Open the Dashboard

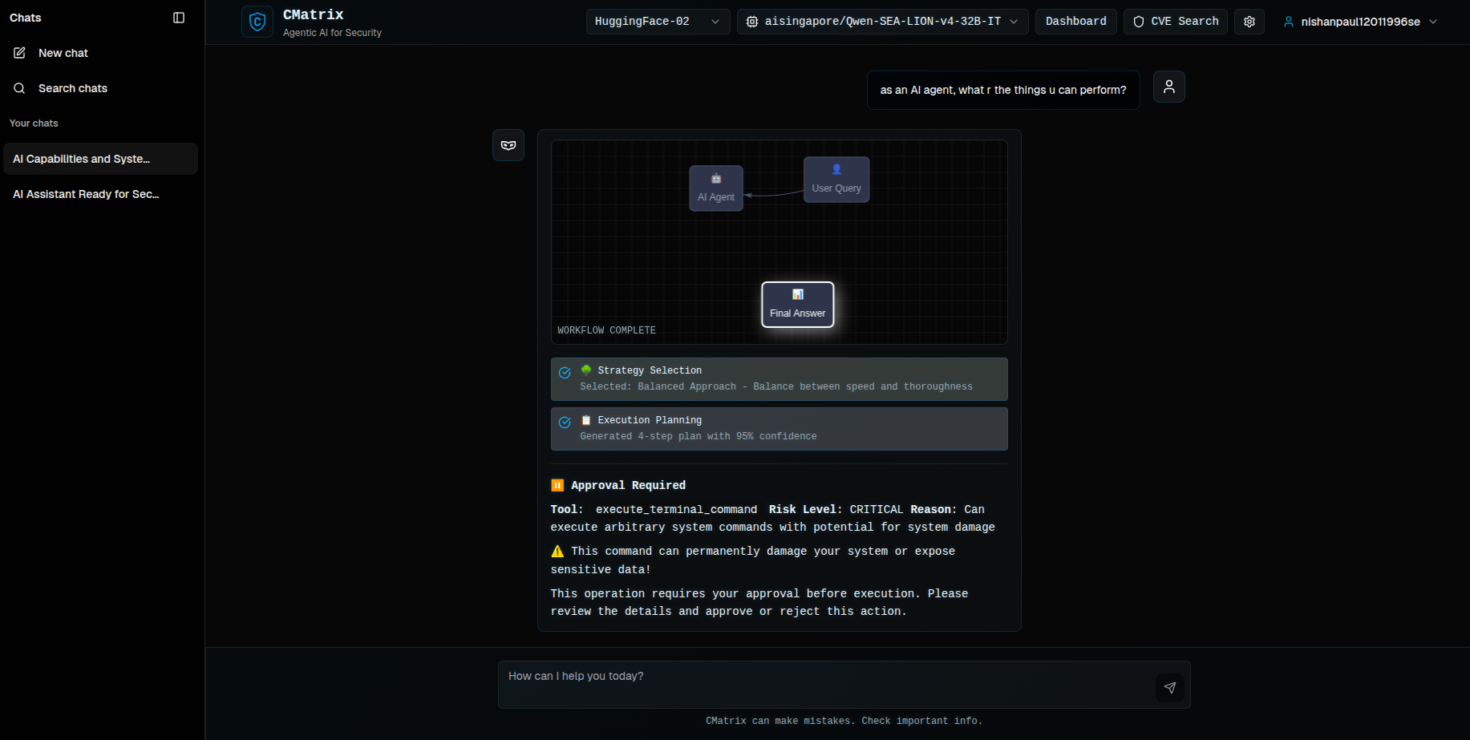pyautogui.click(x=1075, y=22)
